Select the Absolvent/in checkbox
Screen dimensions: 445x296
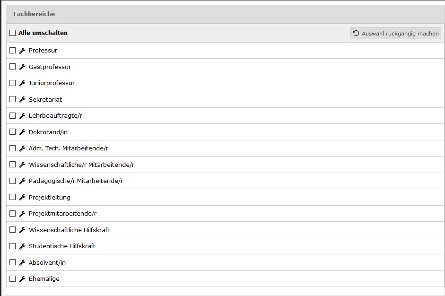click(x=13, y=262)
